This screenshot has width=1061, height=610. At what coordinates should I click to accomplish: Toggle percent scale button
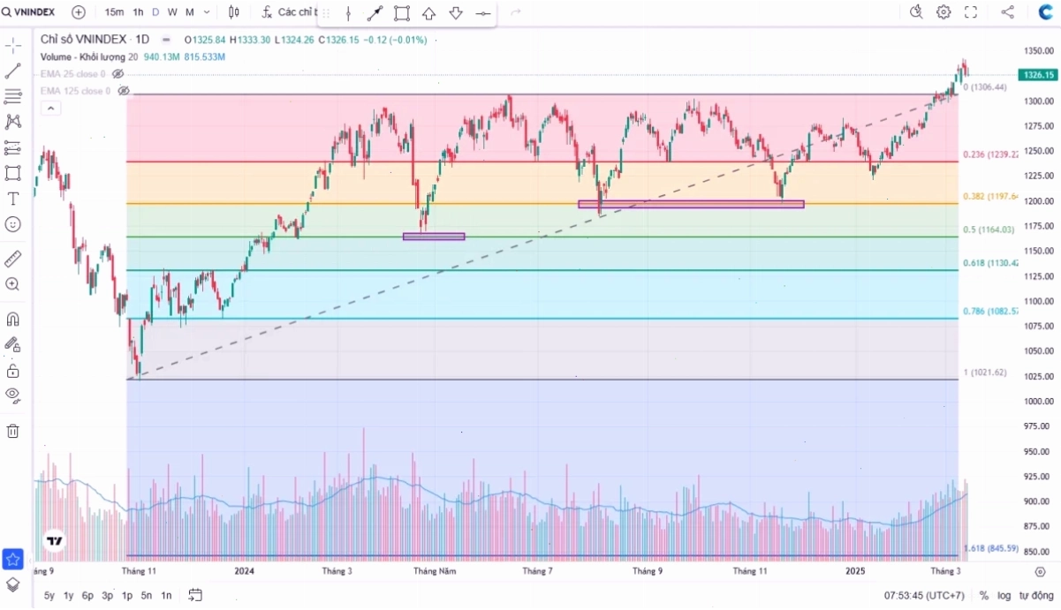pos(984,595)
